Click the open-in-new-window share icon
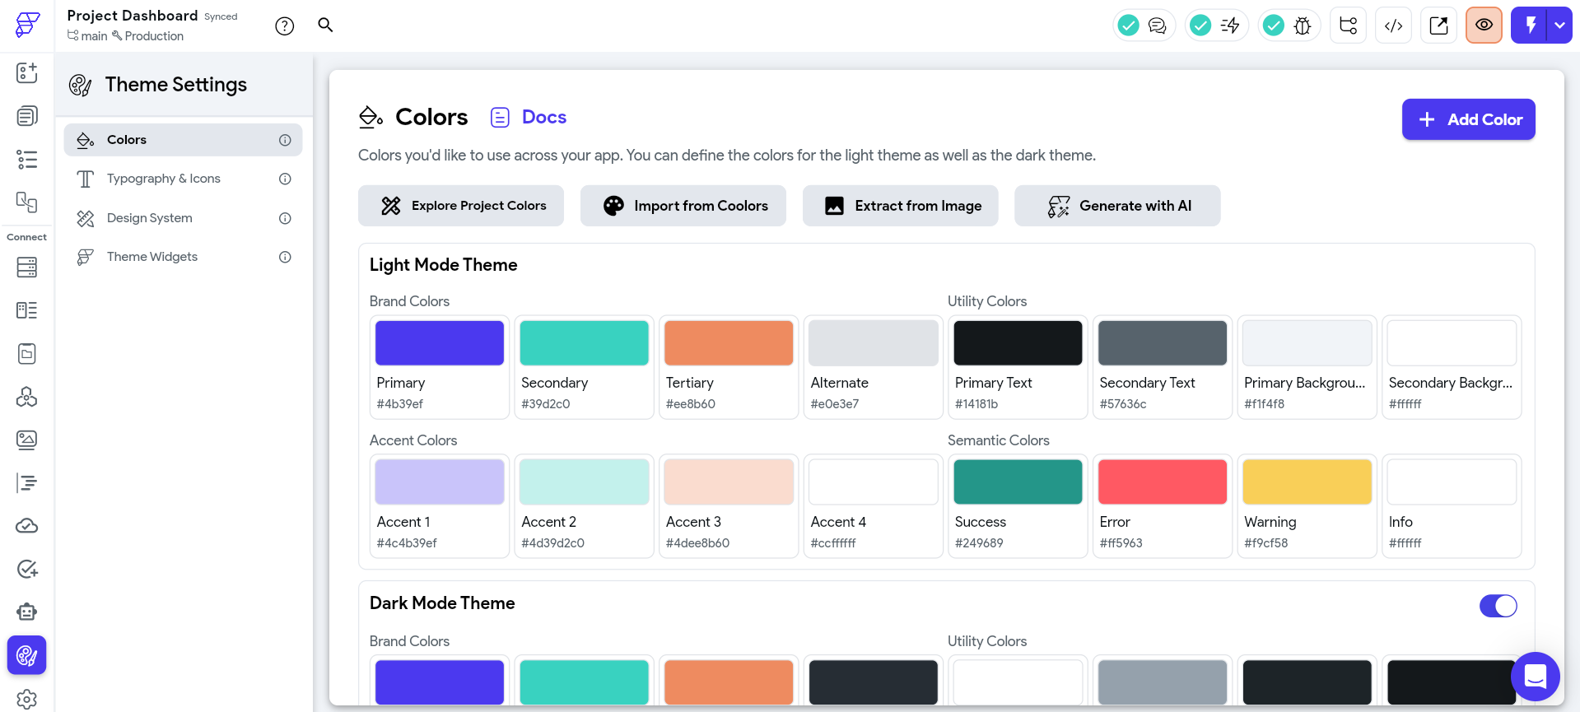 1438,26
